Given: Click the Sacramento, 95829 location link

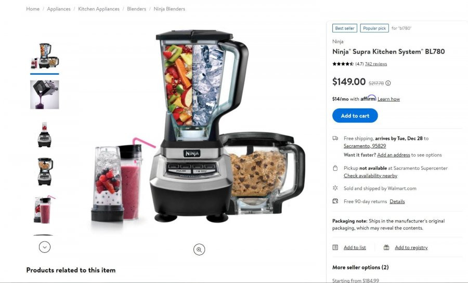Looking at the screenshot, I should click(365, 146).
